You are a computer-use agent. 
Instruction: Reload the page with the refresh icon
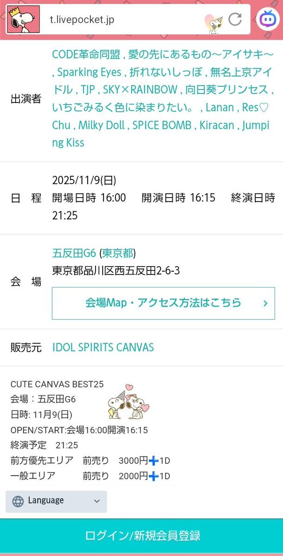click(x=235, y=19)
